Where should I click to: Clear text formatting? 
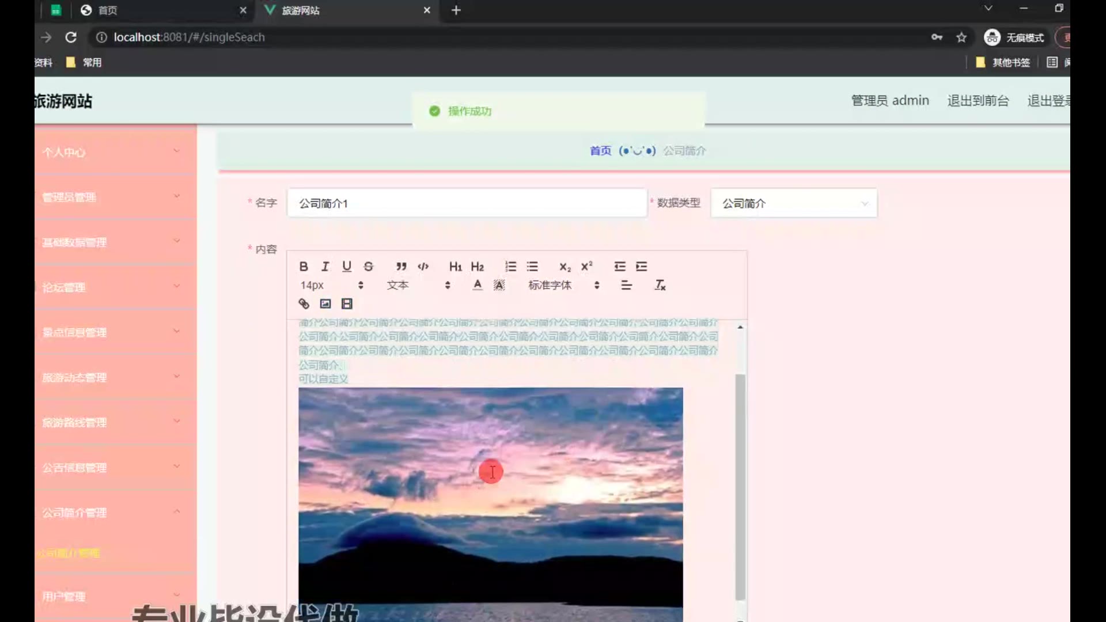coord(660,285)
